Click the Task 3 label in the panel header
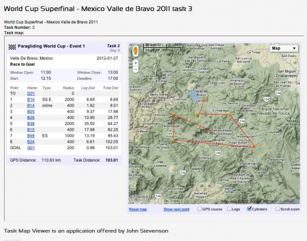Screen dimensions: 307x241 click(113, 46)
